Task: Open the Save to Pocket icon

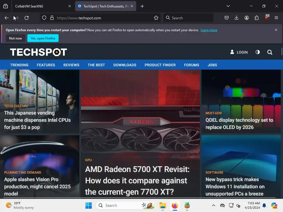Action: click(227, 18)
